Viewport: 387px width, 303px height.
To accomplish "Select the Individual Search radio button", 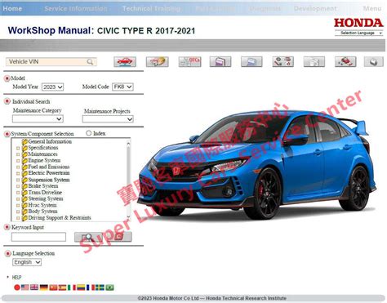I will click(7, 101).
